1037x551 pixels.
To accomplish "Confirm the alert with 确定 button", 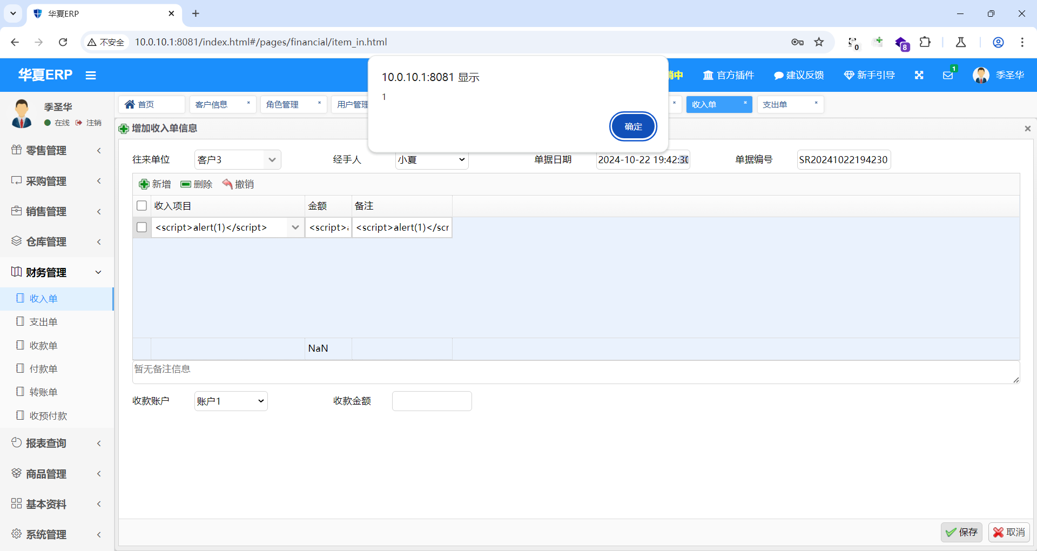I will tap(633, 126).
